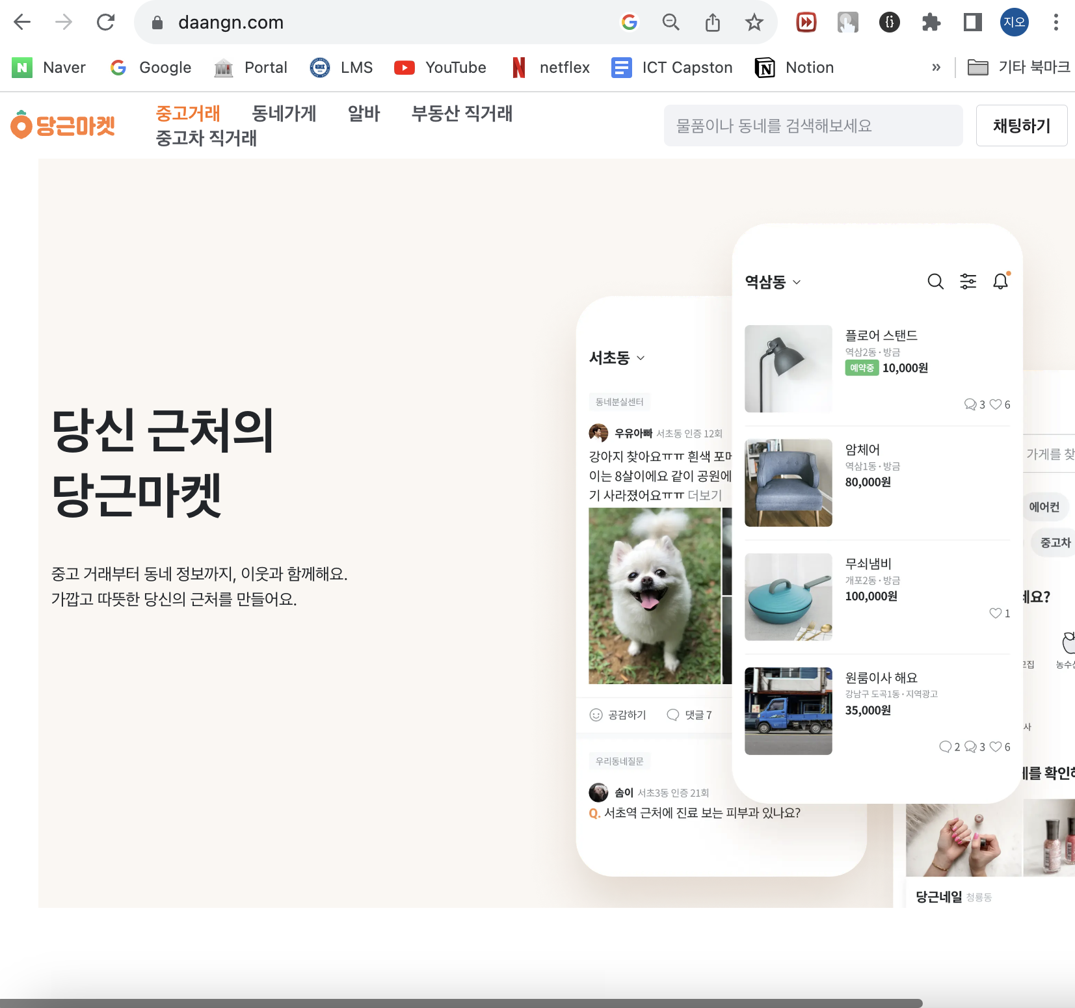Open the site lock info icon
1075x1008 pixels.
157,23
